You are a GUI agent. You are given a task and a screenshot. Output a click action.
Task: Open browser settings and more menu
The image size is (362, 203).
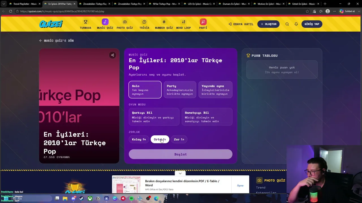(334, 11)
